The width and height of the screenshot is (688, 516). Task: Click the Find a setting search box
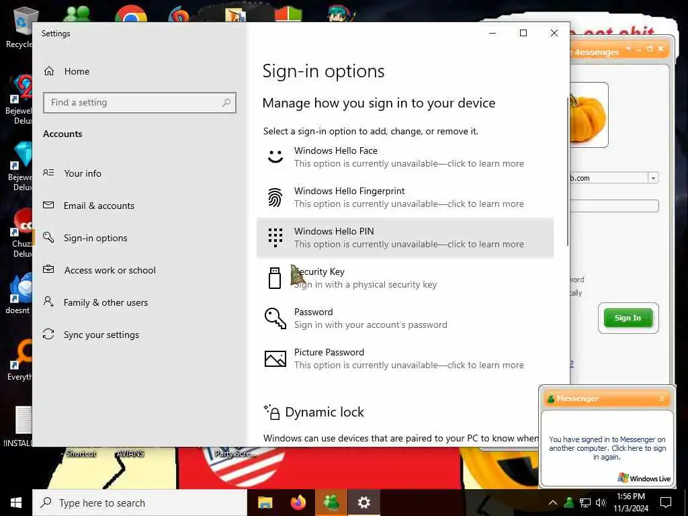point(140,103)
